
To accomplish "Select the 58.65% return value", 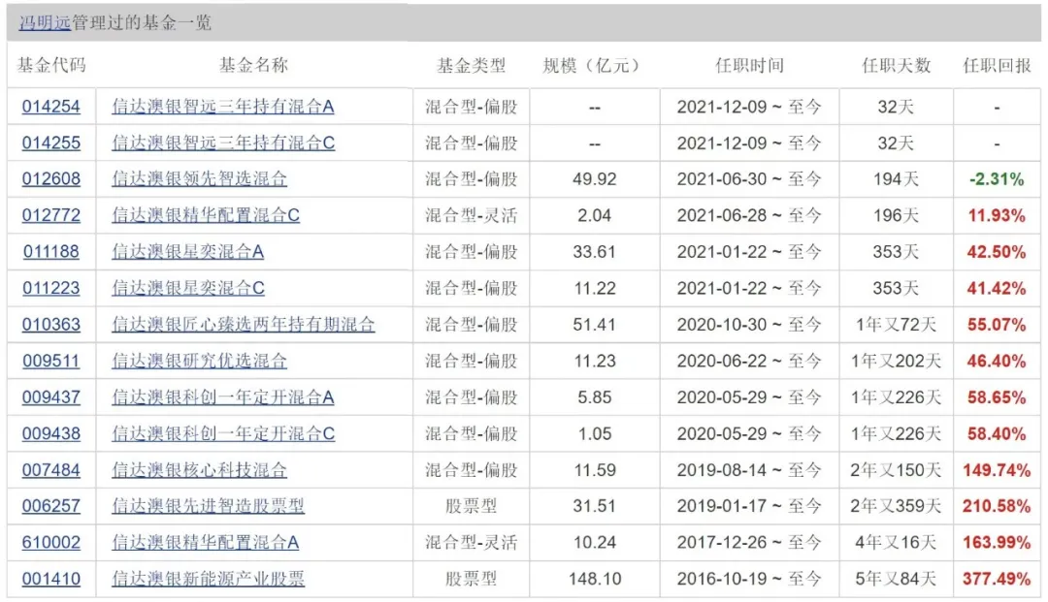I will 997,397.
